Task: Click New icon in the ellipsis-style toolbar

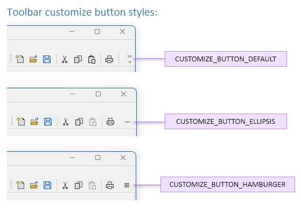Action: (x=21, y=122)
